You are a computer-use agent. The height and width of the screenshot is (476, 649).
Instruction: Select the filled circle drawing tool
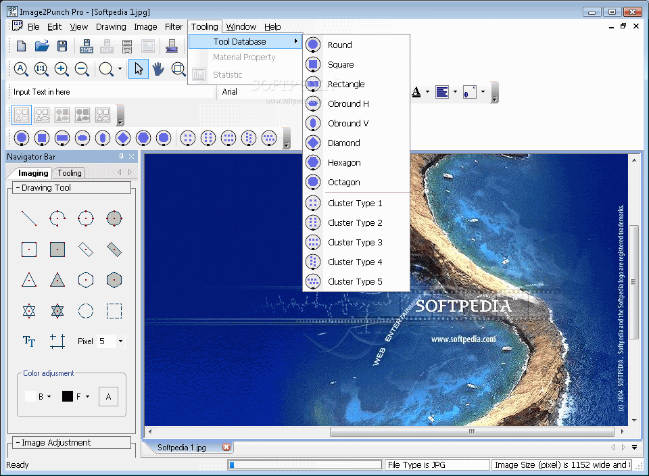114,218
